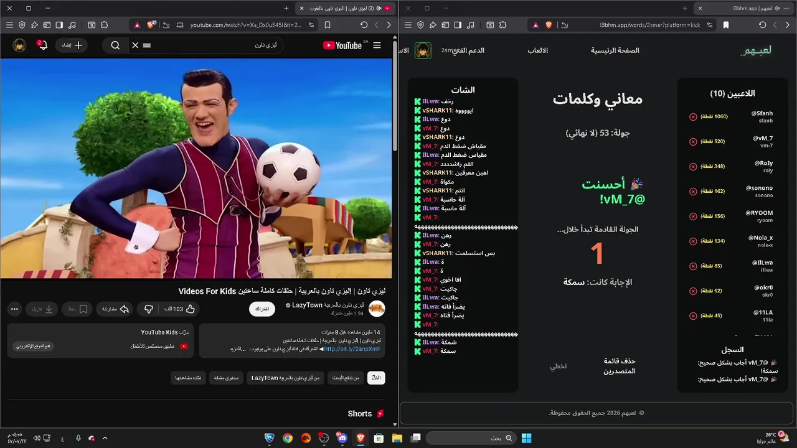
Task: Click the لعبهم logo
Action: 755,50
